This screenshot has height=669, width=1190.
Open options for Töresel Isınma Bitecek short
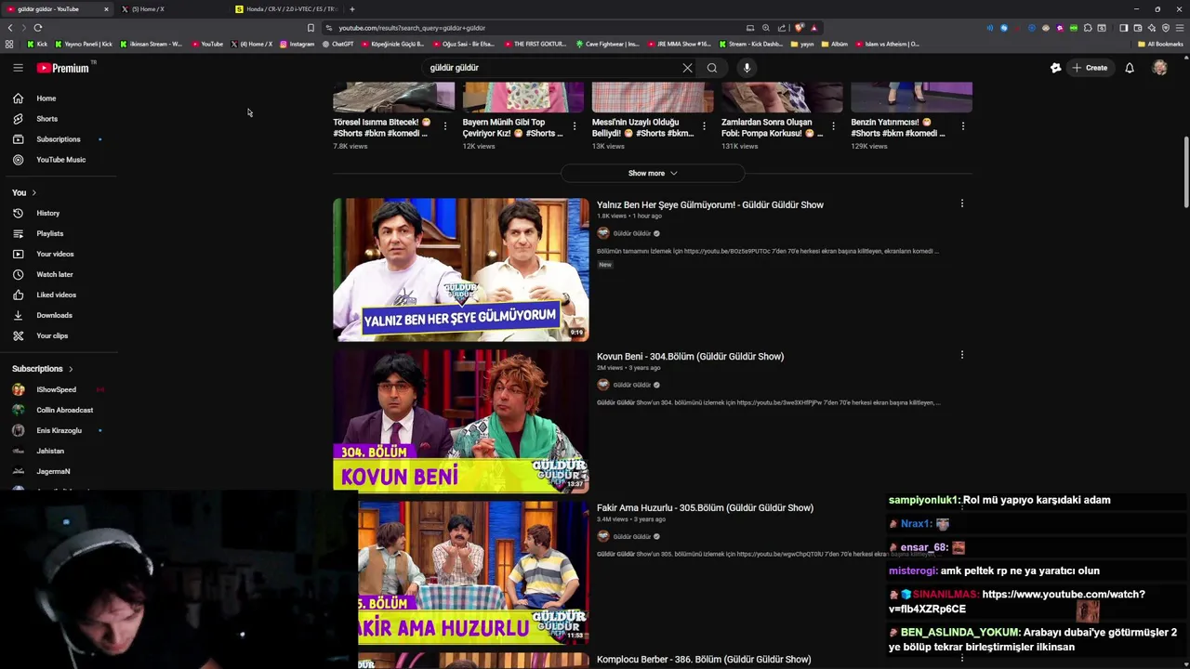coord(445,126)
